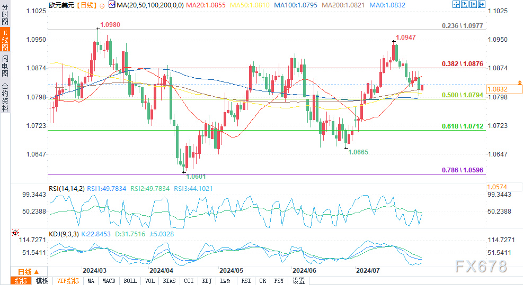Click the J:5.0328 value
This screenshot has height=285, width=523.
(162, 234)
